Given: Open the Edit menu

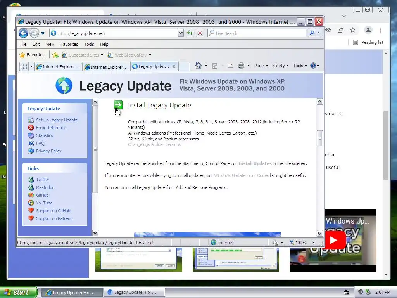Looking at the screenshot, I should point(36,44).
